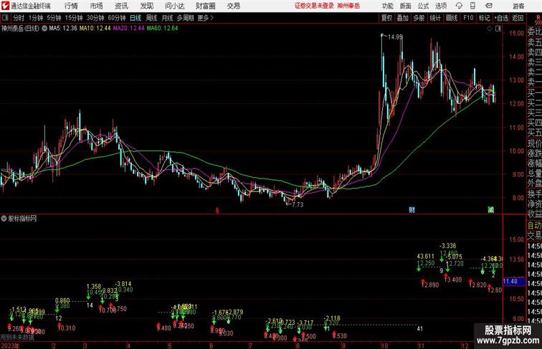
Task: Expand the 更多 periods list
Action: [x=206, y=18]
